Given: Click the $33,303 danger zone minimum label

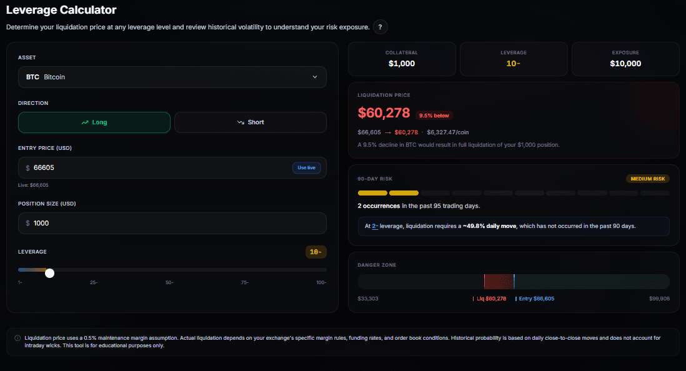Looking at the screenshot, I should pos(368,299).
